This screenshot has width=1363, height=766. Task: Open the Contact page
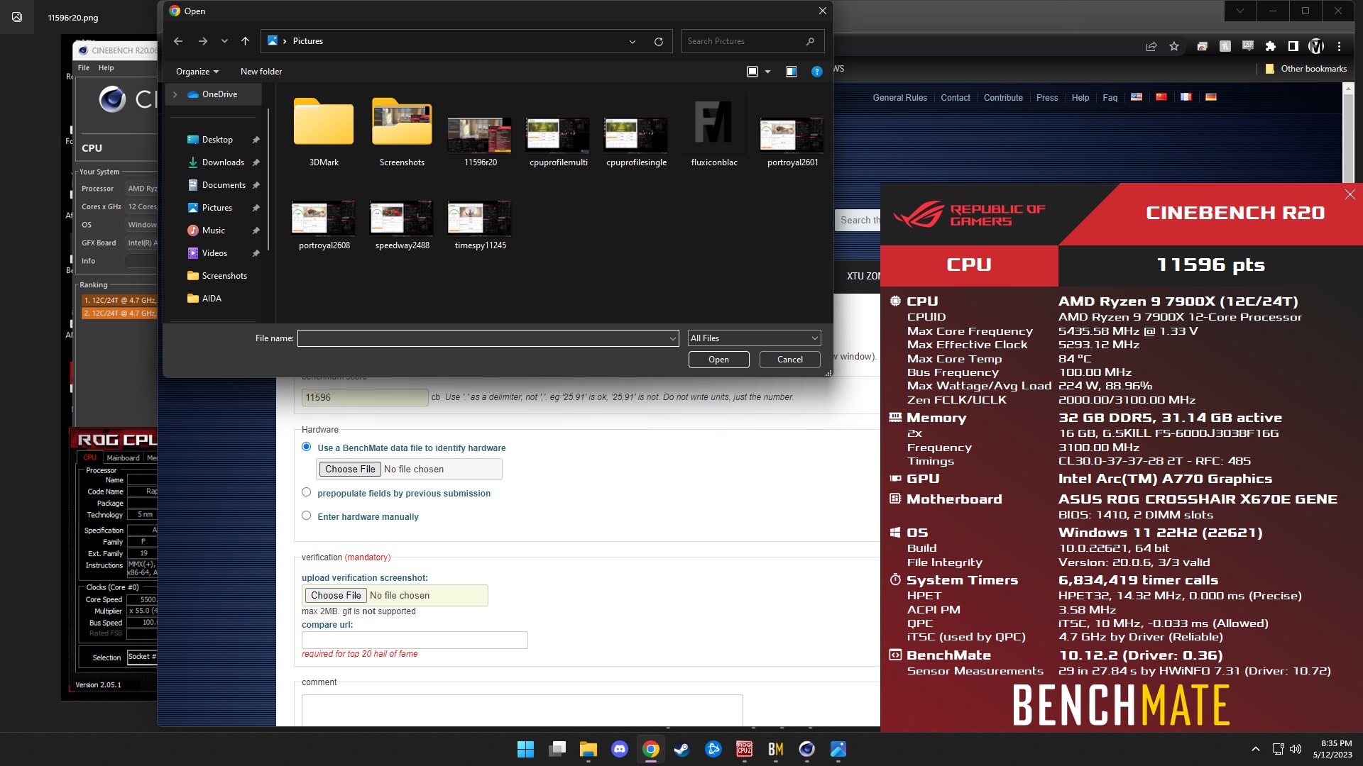coord(955,98)
